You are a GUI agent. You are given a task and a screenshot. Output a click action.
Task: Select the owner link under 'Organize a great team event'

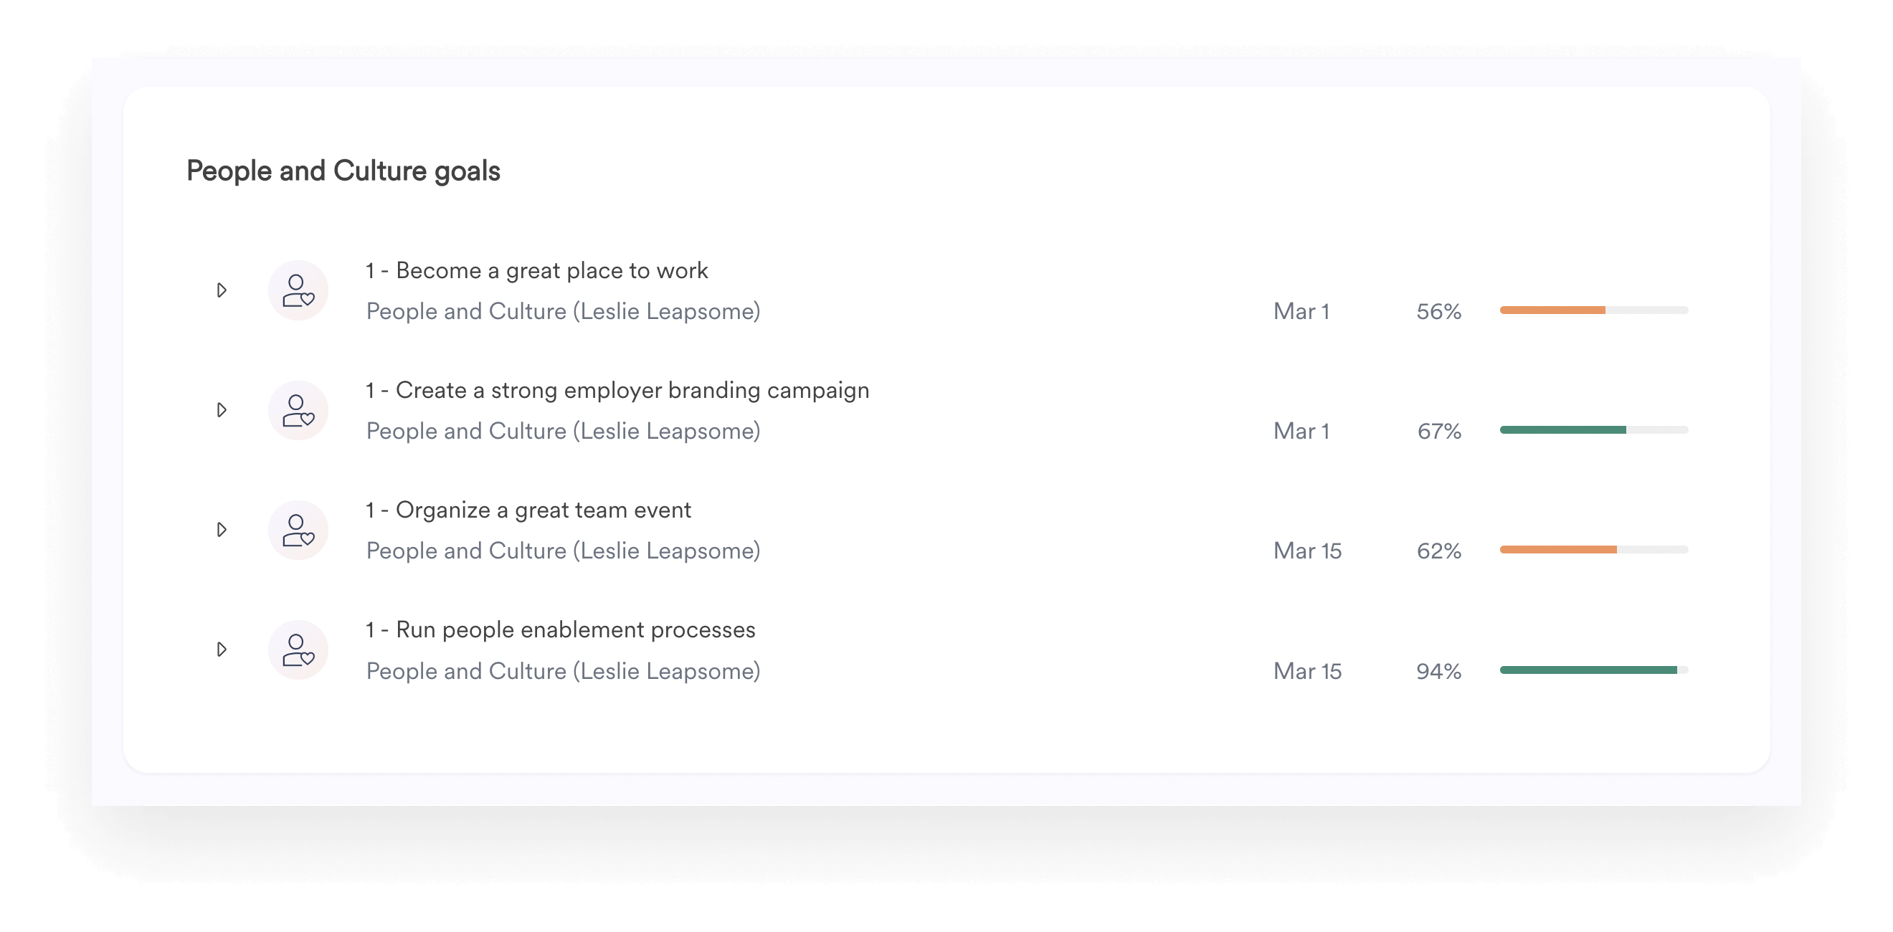(563, 550)
